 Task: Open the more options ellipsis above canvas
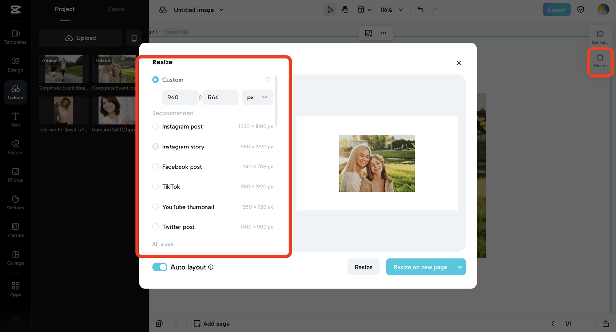pyautogui.click(x=383, y=33)
